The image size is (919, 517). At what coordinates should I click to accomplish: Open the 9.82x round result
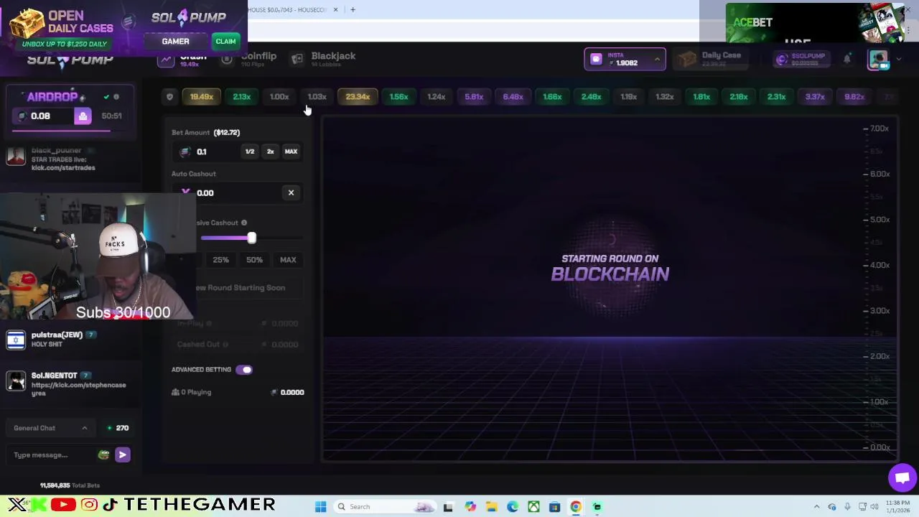[854, 97]
